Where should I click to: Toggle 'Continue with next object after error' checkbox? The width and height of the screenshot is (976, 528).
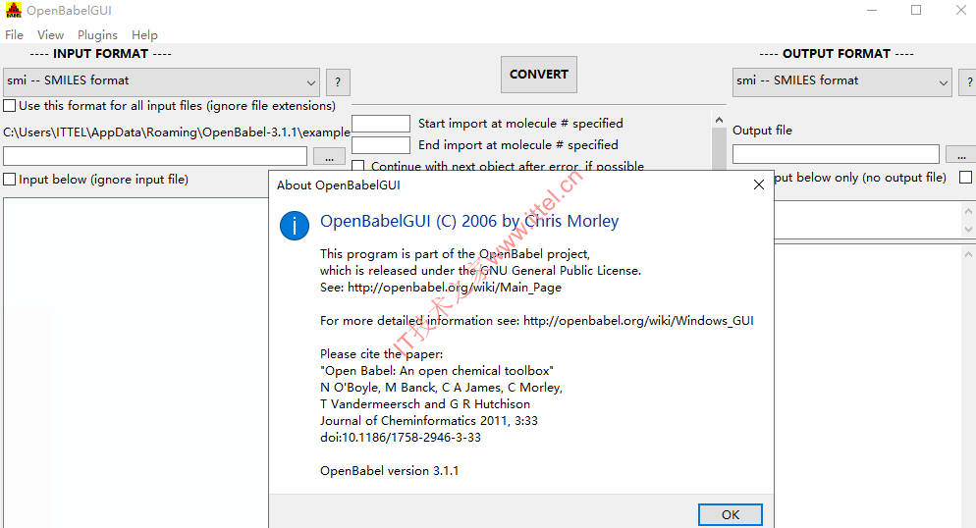click(358, 166)
